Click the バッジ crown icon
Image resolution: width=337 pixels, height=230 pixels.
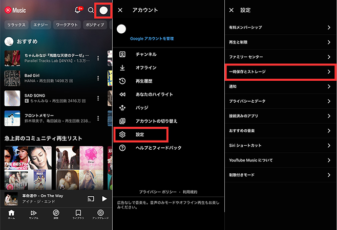122,108
